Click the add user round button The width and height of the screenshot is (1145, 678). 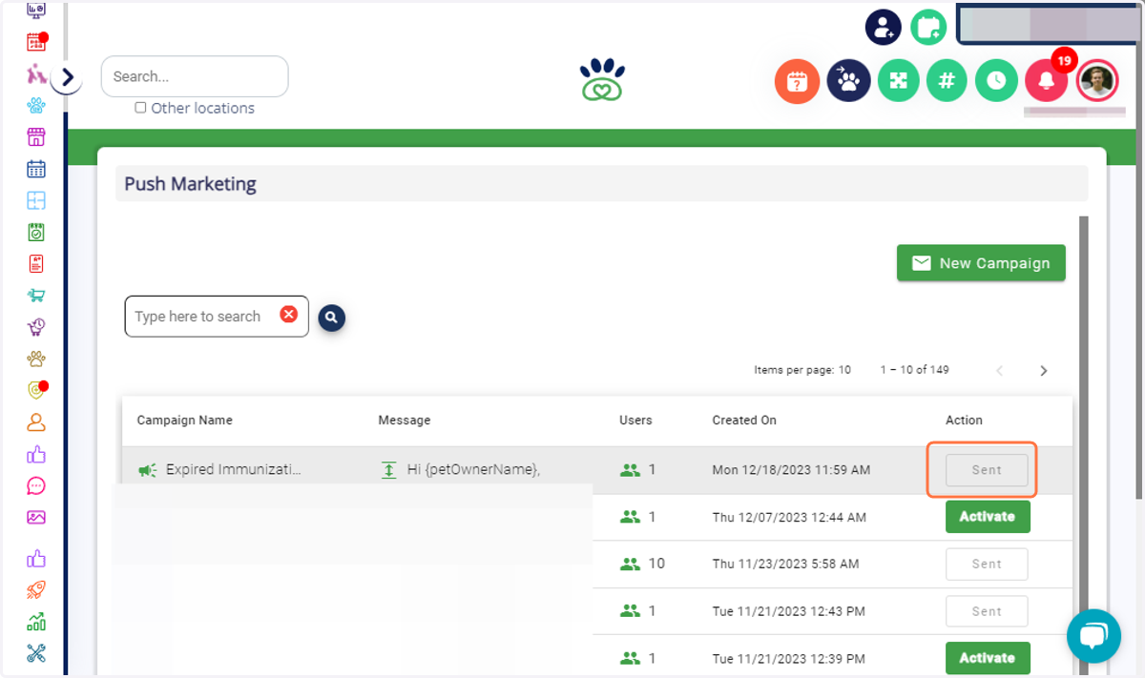(x=884, y=27)
